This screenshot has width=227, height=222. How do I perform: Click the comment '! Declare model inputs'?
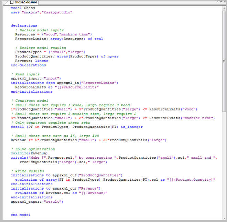point(40,30)
